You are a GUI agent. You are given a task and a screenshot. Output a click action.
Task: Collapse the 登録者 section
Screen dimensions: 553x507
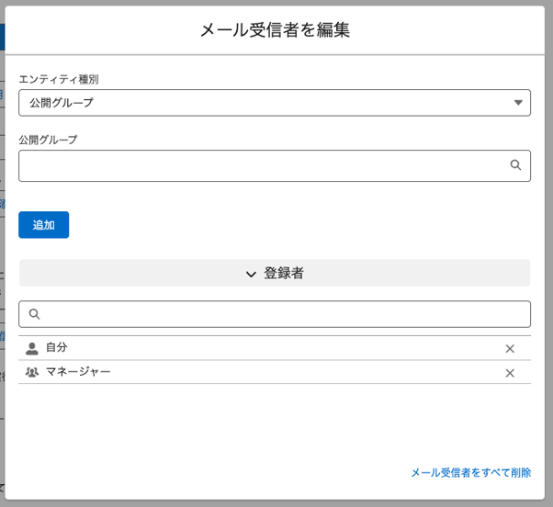pos(275,273)
